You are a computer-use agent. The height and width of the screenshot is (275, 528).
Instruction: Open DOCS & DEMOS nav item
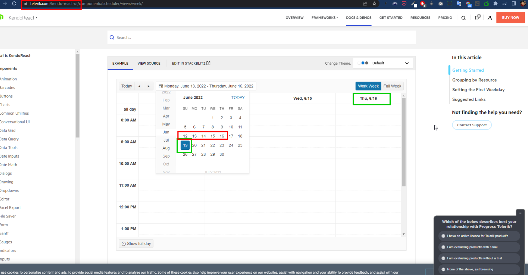click(x=359, y=18)
